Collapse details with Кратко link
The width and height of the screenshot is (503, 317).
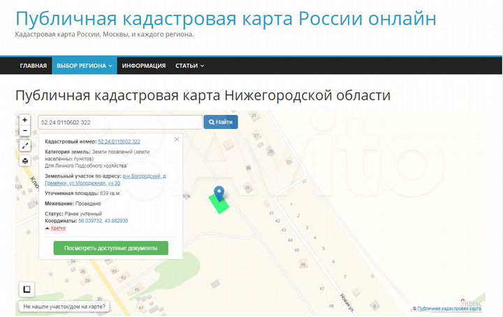58,228
